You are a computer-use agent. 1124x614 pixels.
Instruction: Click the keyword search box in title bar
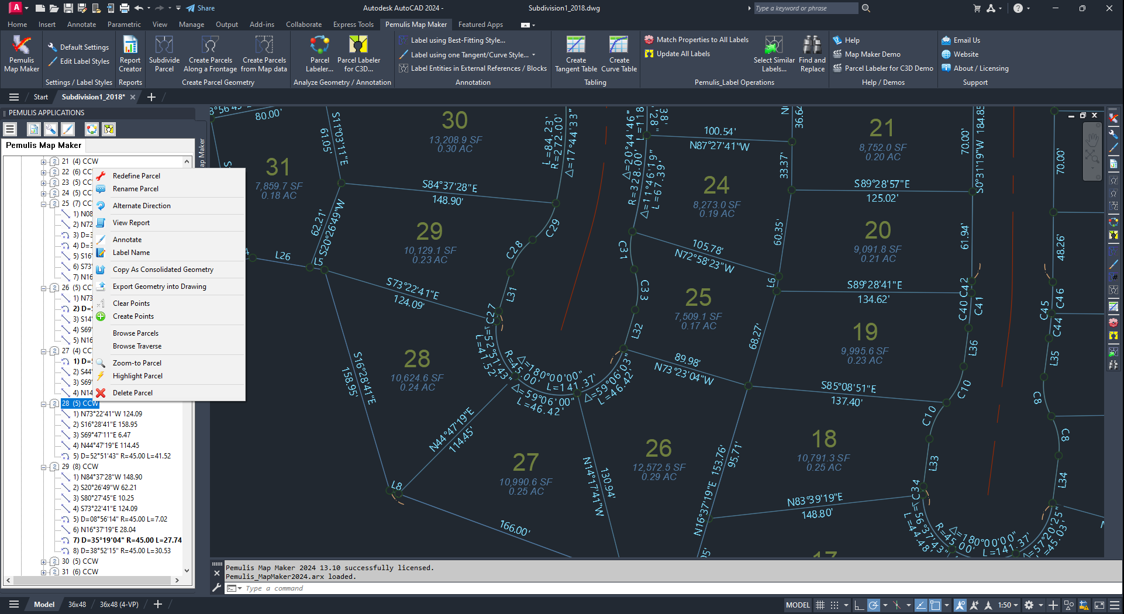pyautogui.click(x=805, y=8)
